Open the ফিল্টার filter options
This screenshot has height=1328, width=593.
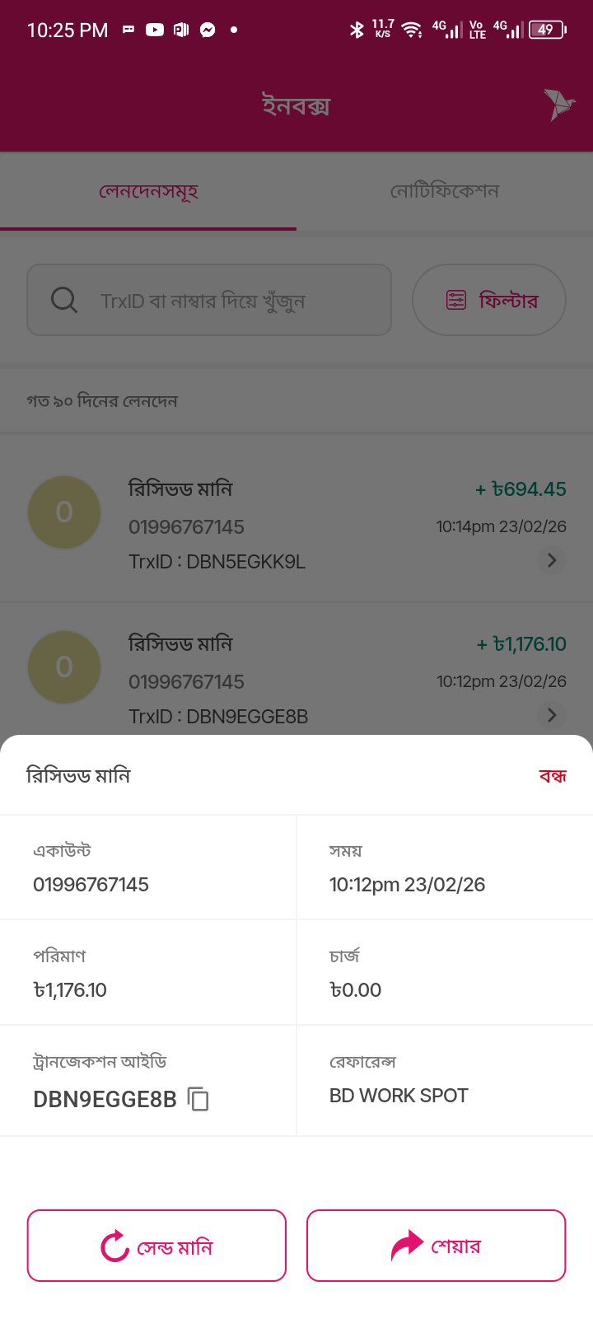click(489, 300)
